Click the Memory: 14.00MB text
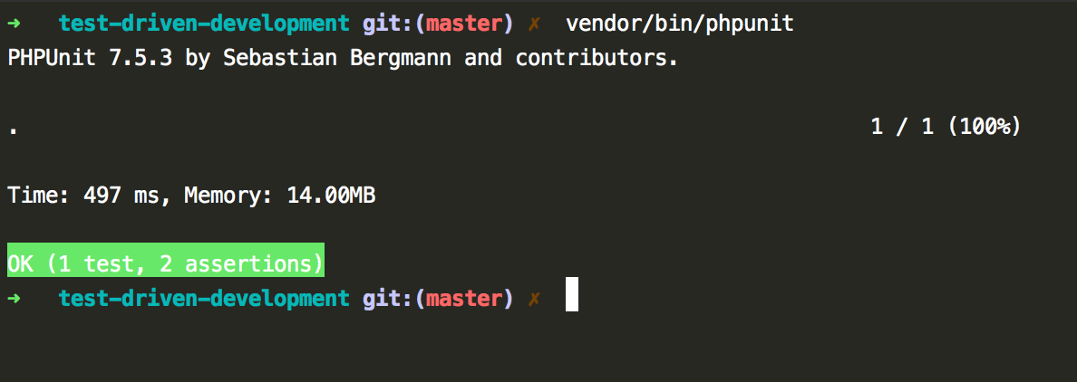1077x382 pixels. (x=279, y=196)
